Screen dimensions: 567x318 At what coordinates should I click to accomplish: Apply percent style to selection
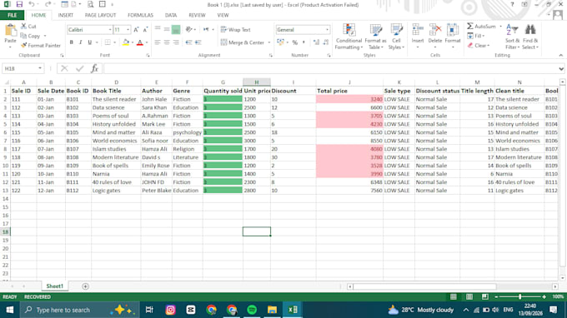295,42
